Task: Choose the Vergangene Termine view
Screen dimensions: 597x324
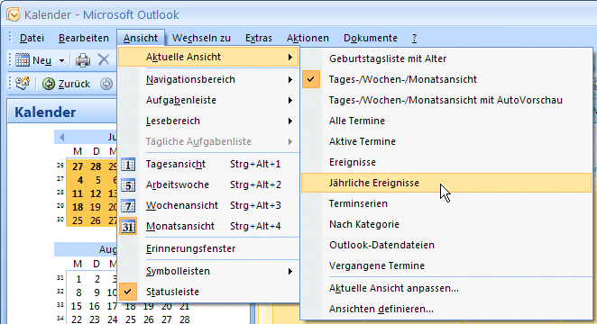Action: coord(446,265)
